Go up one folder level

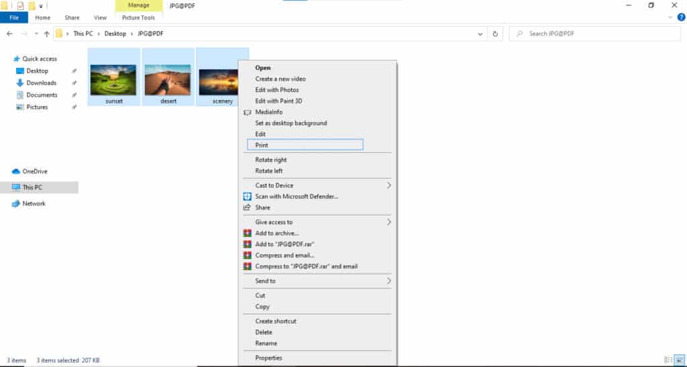coord(46,34)
